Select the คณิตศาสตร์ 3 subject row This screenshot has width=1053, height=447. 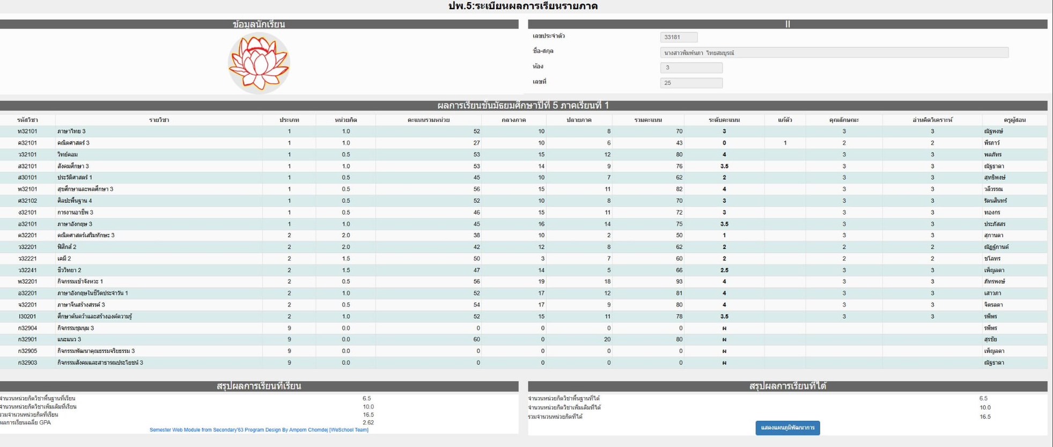[x=73, y=143]
